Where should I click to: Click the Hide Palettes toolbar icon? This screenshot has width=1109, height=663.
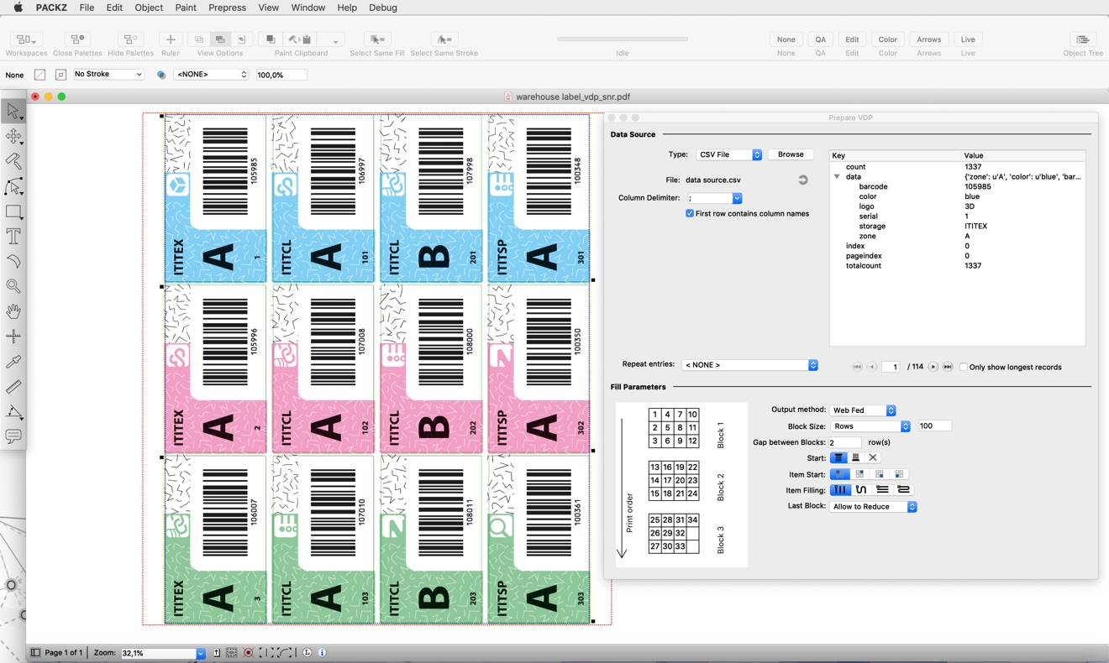pos(130,39)
